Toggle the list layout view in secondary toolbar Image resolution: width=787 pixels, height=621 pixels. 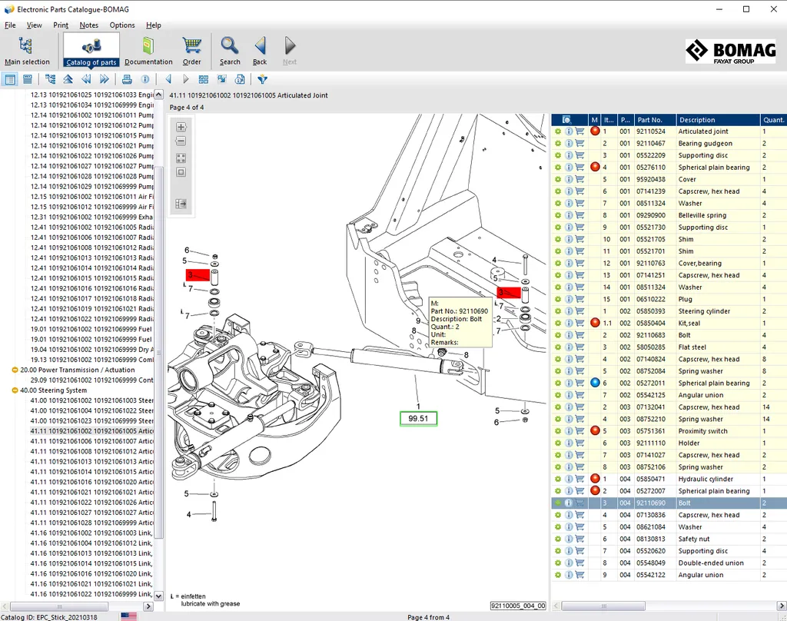point(28,79)
